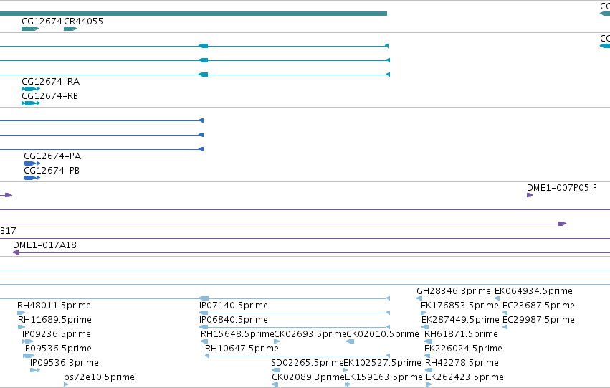Click the EK176853.5prime EST label
The width and height of the screenshot is (610, 388).
click(460, 306)
